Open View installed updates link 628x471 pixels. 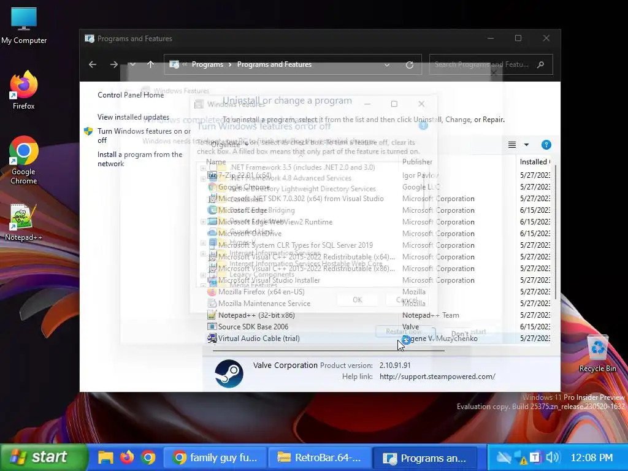click(x=133, y=117)
